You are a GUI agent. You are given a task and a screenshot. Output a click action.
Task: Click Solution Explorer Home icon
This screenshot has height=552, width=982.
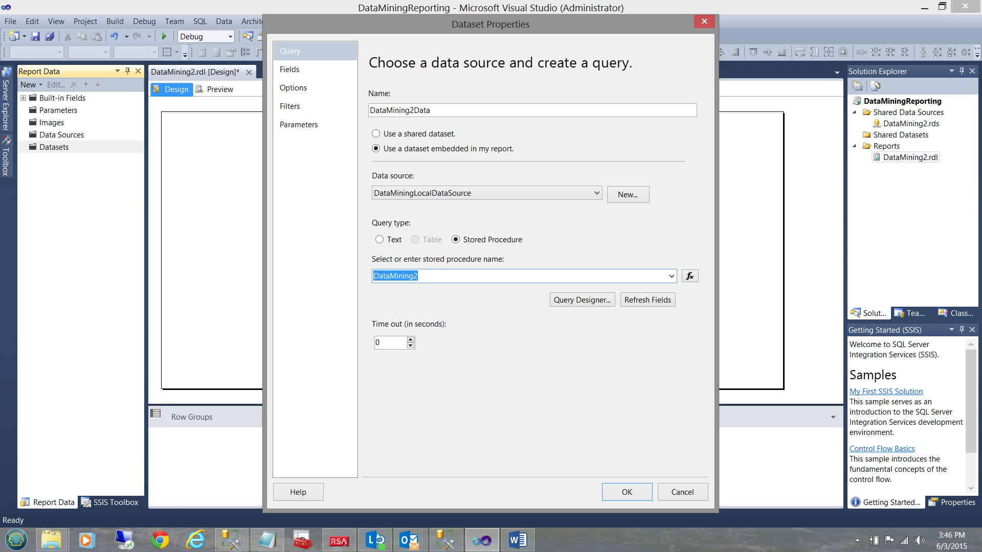tap(857, 86)
